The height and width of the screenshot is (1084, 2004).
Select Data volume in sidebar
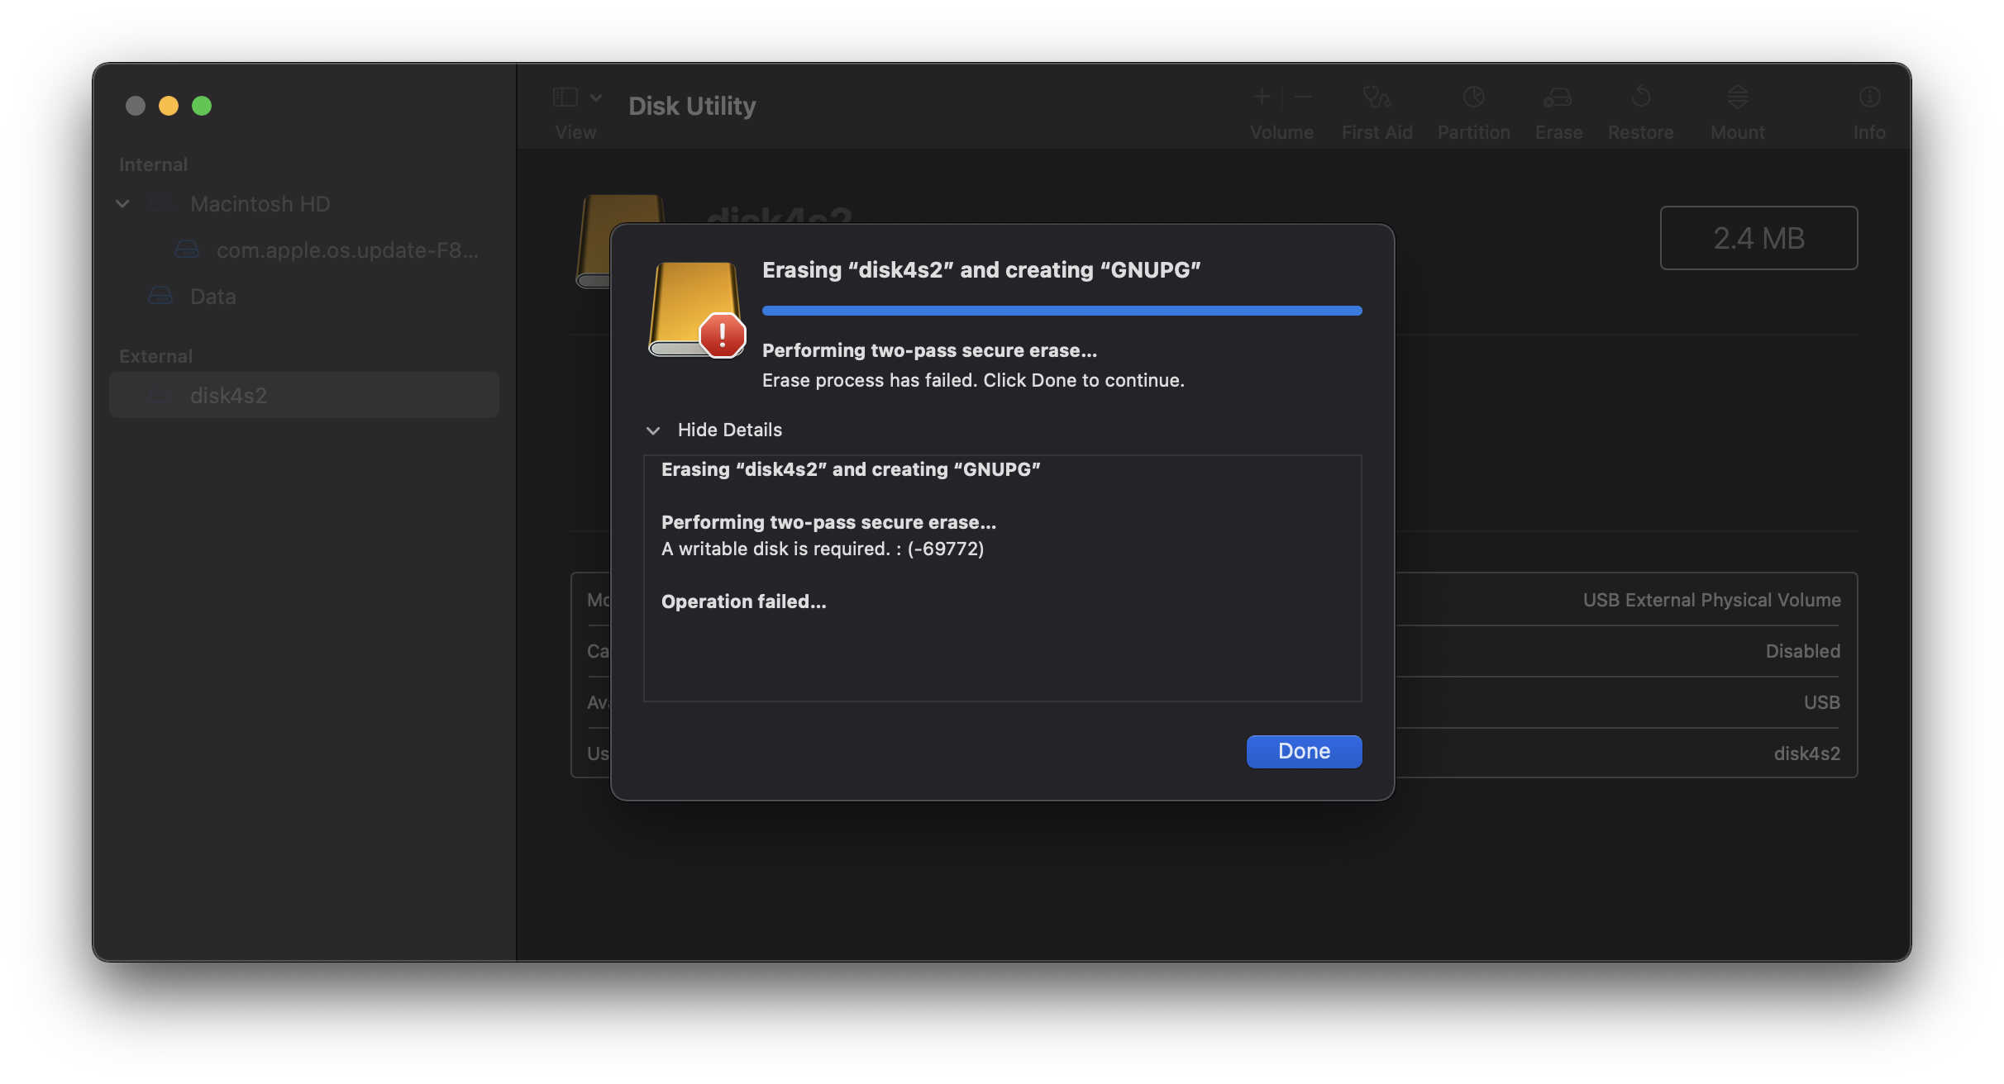coord(212,296)
